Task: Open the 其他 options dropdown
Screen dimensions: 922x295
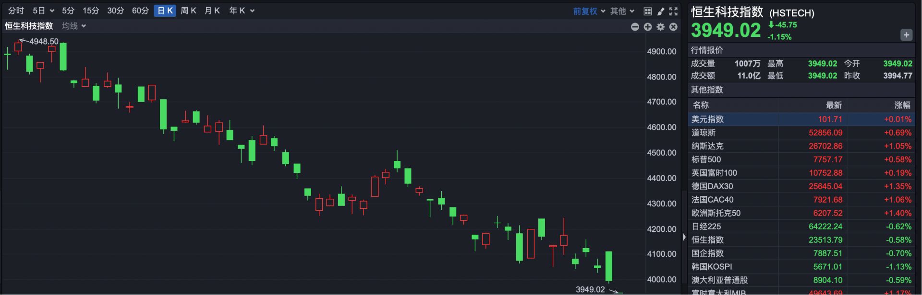Action: pos(622,11)
